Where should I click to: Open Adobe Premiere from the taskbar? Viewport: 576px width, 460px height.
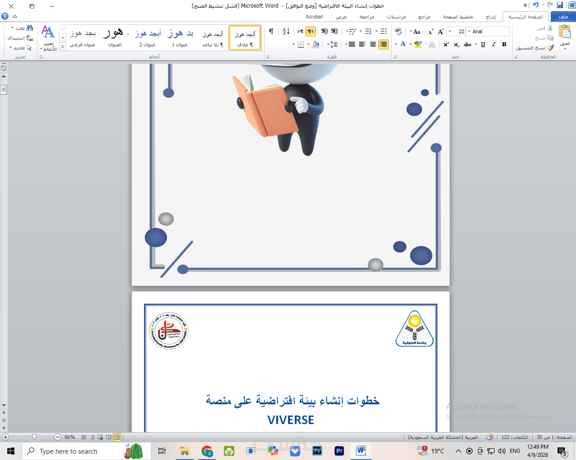(x=339, y=451)
